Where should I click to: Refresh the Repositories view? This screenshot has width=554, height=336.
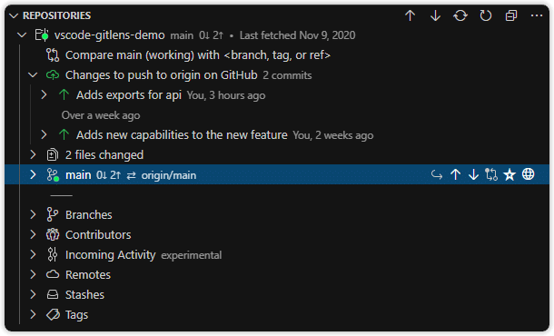pos(486,15)
